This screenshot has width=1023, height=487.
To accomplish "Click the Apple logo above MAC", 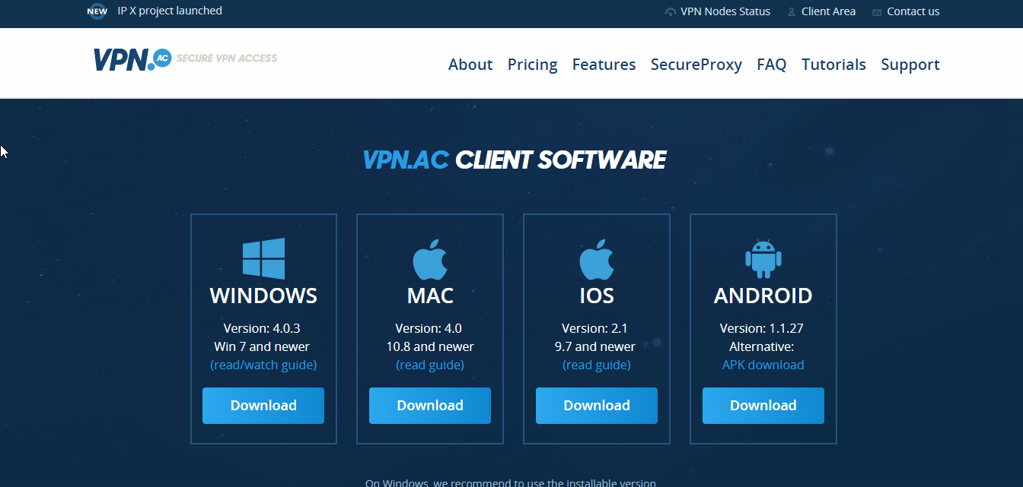I will 430,260.
